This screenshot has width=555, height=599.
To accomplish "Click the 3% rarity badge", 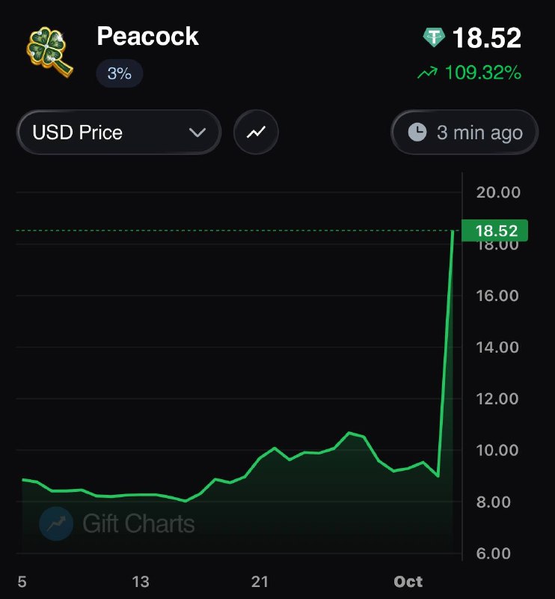I will pyautogui.click(x=120, y=73).
